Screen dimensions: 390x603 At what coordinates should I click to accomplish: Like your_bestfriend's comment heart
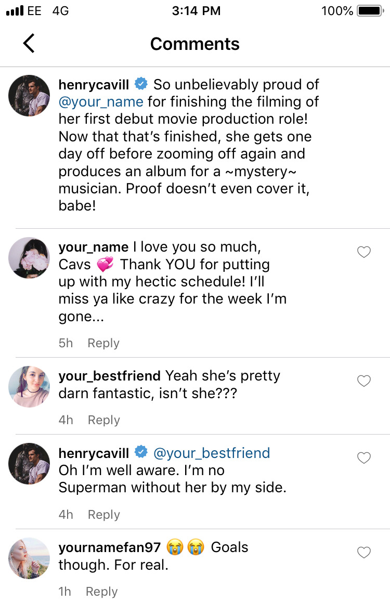[364, 381]
